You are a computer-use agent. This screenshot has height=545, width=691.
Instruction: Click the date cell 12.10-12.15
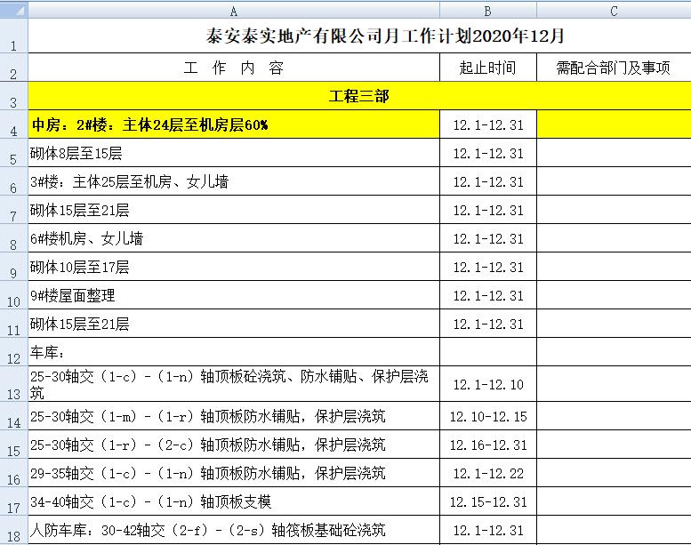coord(487,416)
